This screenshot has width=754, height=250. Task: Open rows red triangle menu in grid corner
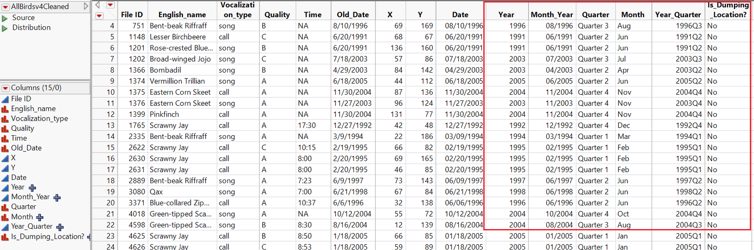(x=99, y=16)
